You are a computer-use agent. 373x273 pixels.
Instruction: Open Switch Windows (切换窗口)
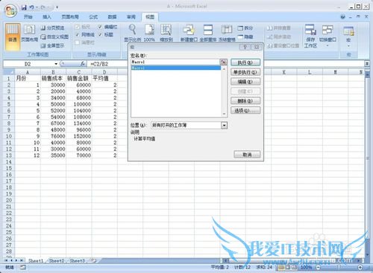327,36
